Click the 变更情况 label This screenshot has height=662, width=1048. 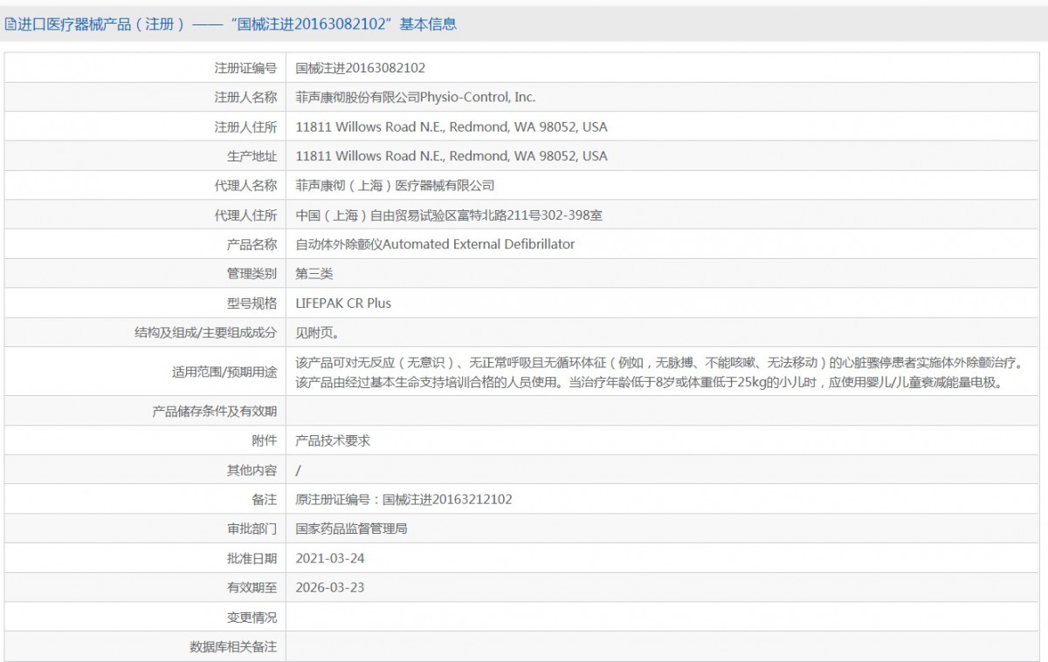[252, 618]
